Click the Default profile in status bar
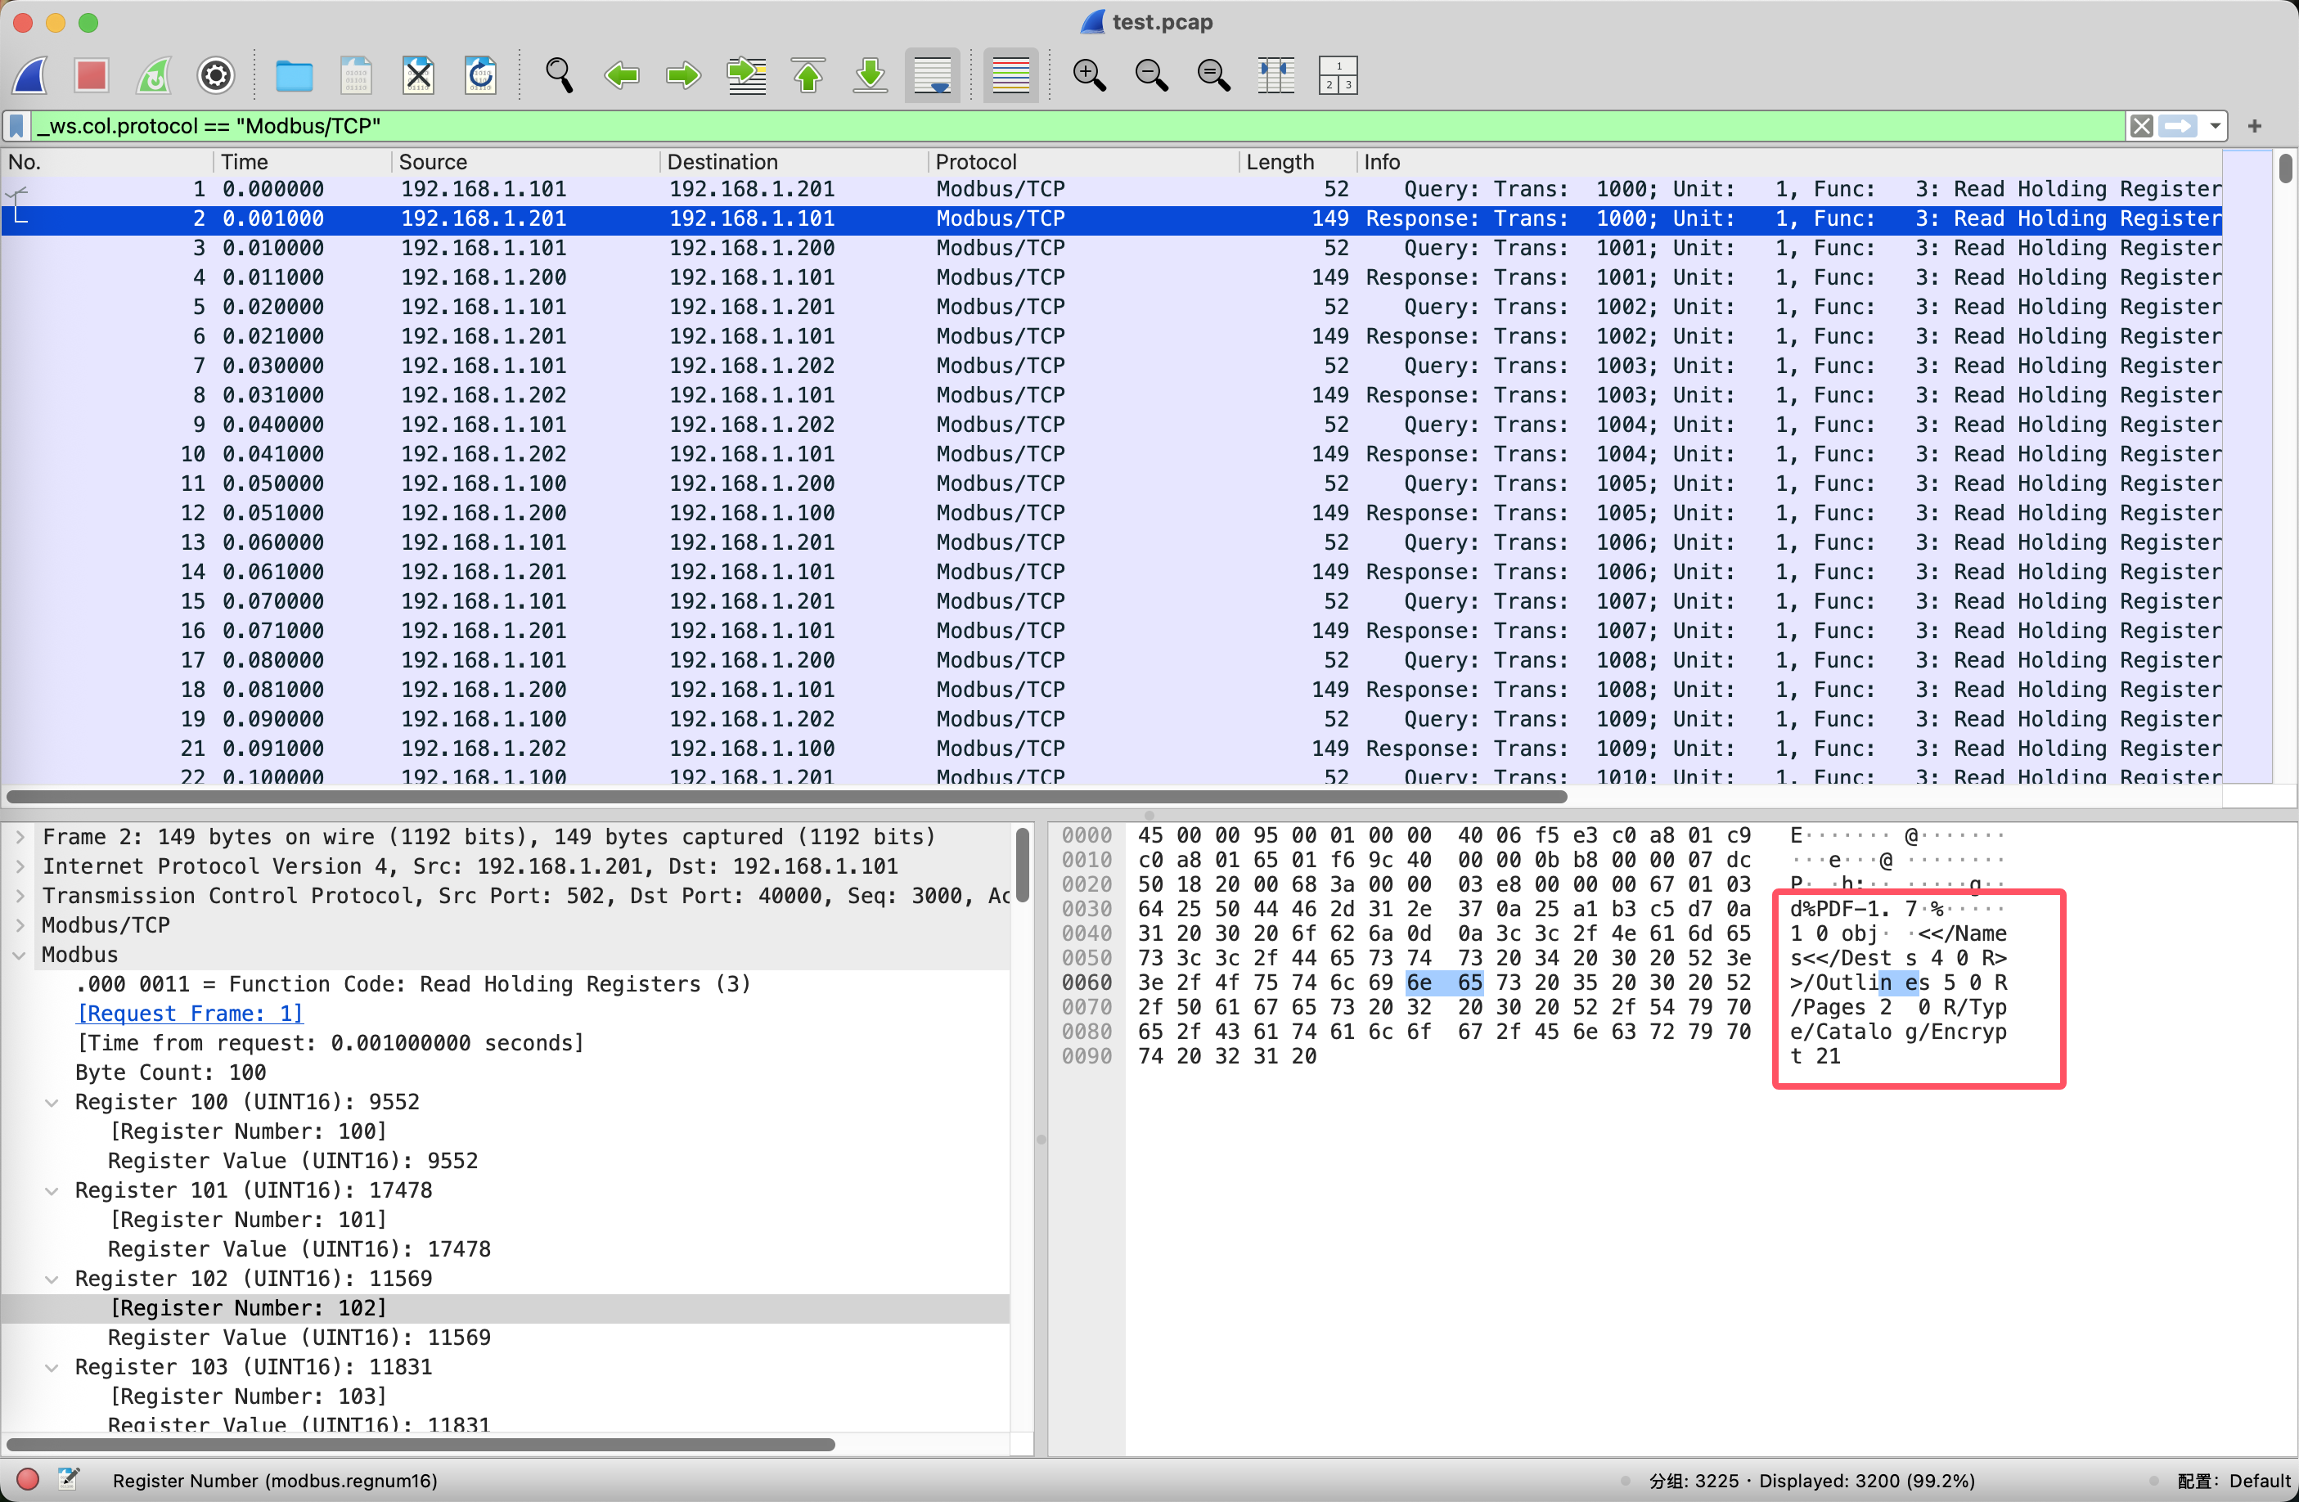The height and width of the screenshot is (1502, 2299). 2233,1481
